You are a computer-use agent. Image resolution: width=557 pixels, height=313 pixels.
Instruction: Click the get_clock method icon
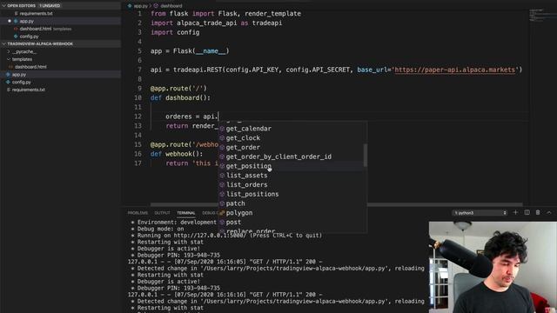[222, 138]
